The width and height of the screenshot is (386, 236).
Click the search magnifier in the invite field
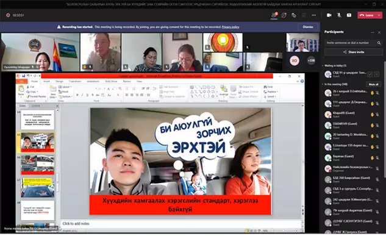click(x=379, y=43)
